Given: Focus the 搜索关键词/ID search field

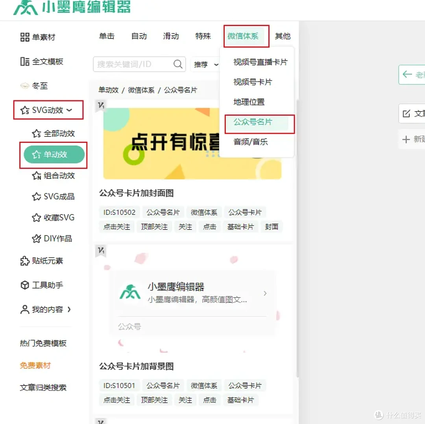Looking at the screenshot, I should click(139, 64).
